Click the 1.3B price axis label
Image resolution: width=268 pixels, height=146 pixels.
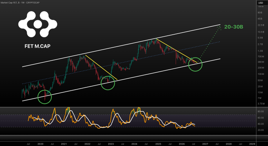pos(260,51)
